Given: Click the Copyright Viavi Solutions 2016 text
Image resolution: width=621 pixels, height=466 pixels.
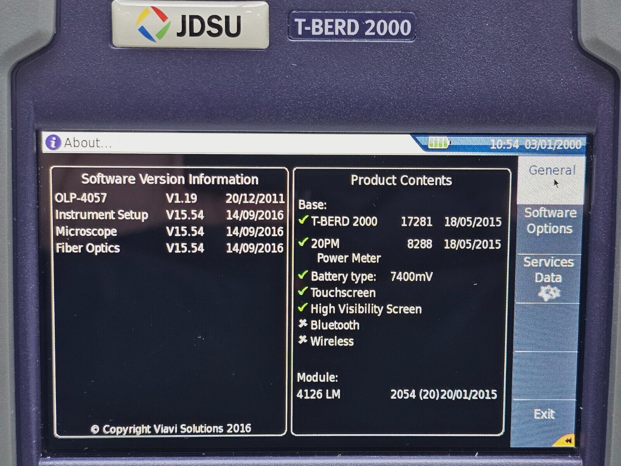Looking at the screenshot, I should coord(171,429).
